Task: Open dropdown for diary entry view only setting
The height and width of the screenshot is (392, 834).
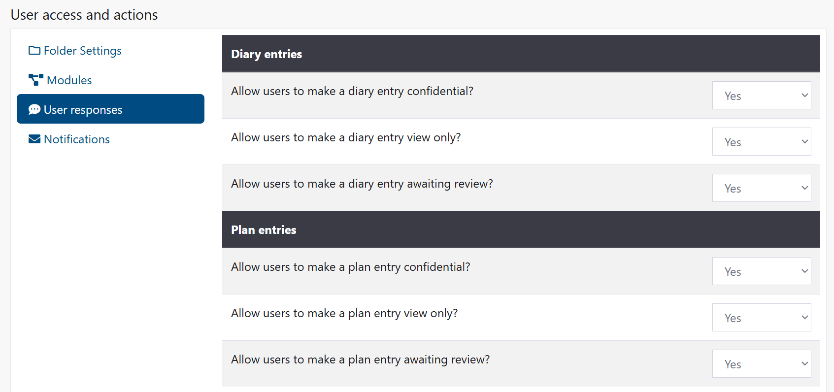Action: tap(762, 141)
